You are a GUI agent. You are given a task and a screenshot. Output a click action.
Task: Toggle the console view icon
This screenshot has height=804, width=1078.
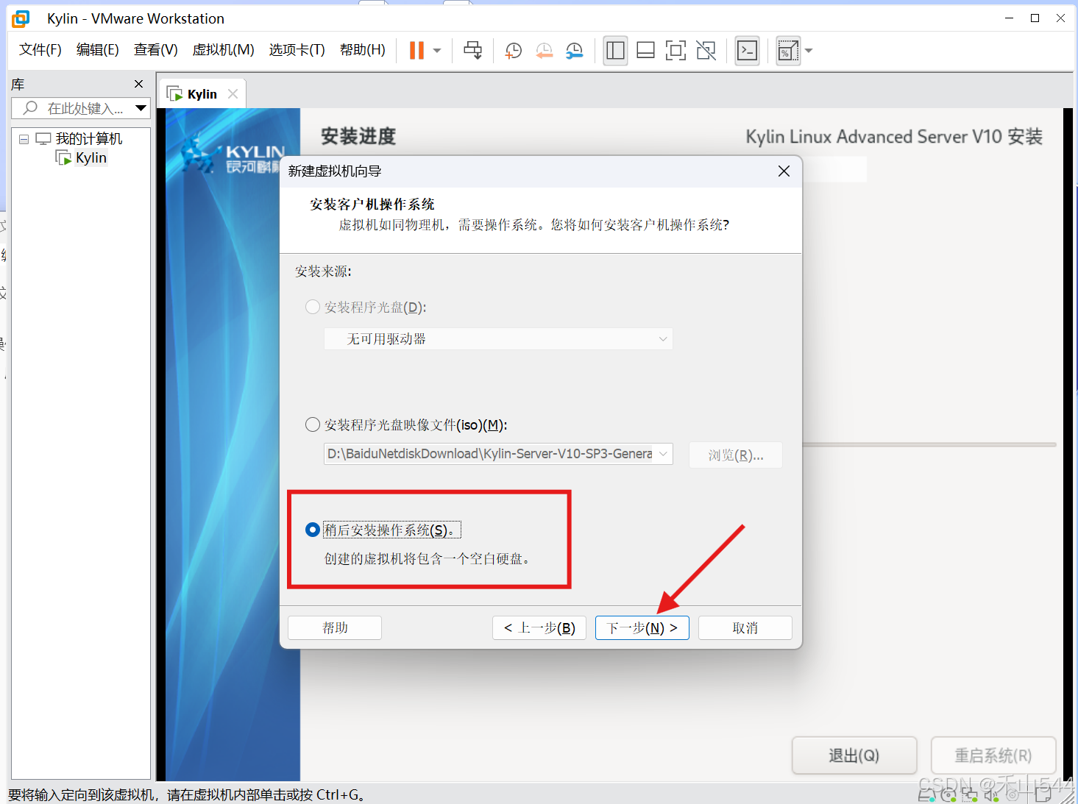pyautogui.click(x=747, y=50)
